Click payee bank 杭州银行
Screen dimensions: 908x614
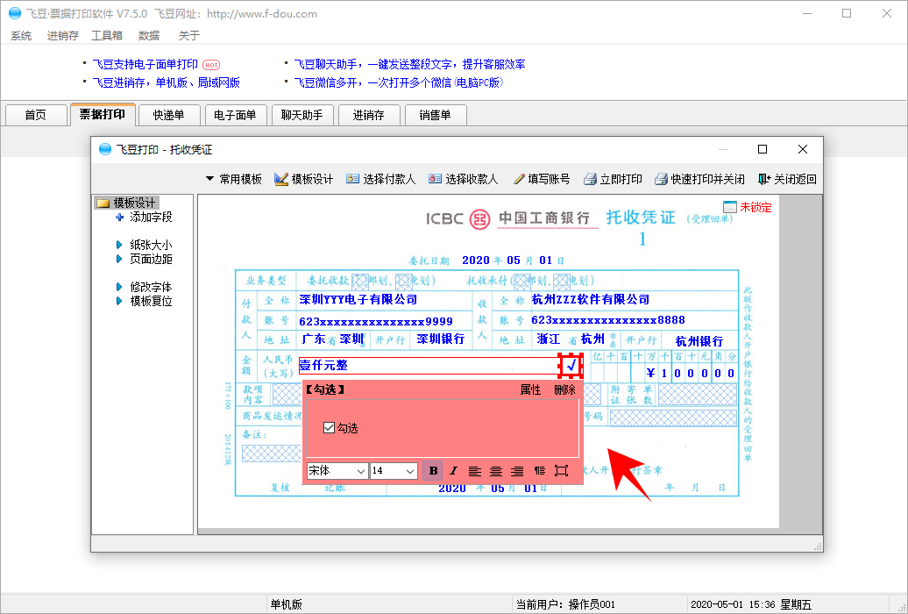click(699, 341)
